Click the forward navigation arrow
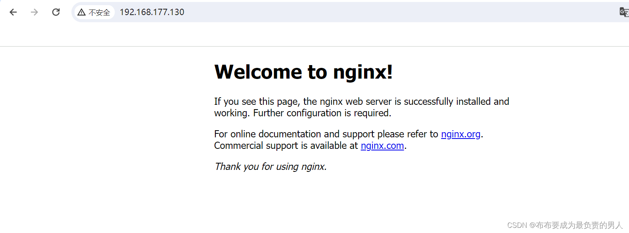Image resolution: width=629 pixels, height=233 pixels. click(x=35, y=12)
